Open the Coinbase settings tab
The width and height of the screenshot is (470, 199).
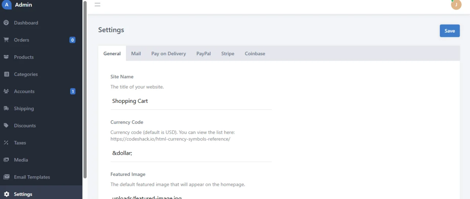[255, 53]
